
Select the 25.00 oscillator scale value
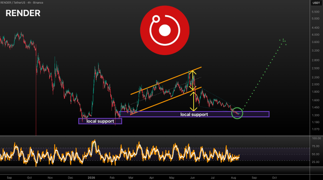(315, 162)
